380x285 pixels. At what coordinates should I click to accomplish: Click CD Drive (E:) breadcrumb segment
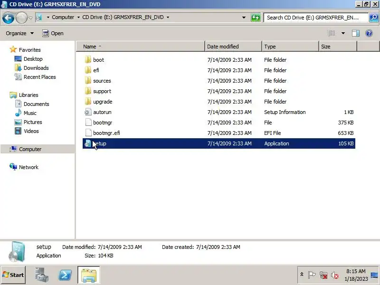tap(123, 17)
